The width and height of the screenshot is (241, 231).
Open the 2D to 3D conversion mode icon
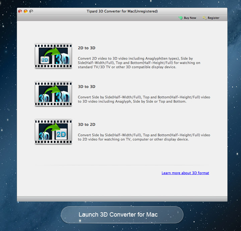[x=53, y=56]
